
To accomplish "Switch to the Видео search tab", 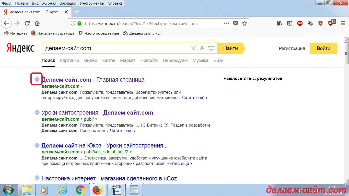I will 91,60.
